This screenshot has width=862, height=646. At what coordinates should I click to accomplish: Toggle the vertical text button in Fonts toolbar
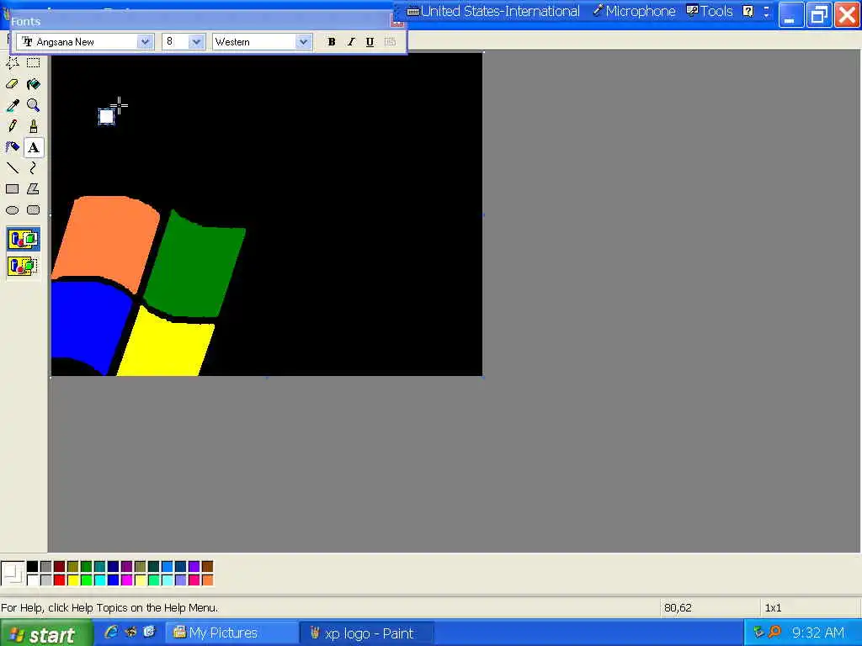[390, 42]
